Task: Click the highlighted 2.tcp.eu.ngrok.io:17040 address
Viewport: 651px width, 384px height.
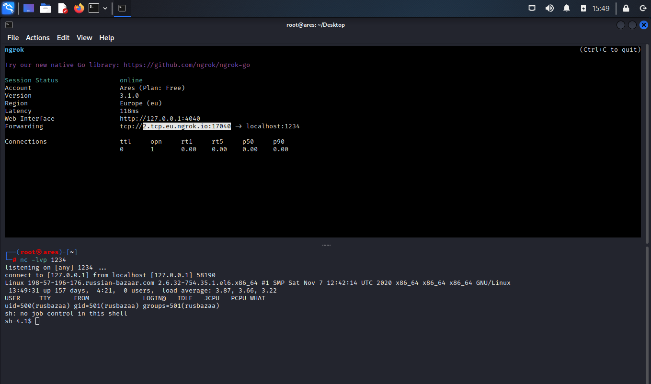Action: (187, 126)
